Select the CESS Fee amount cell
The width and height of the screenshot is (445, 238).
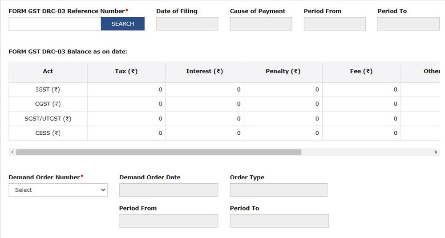tap(361, 133)
